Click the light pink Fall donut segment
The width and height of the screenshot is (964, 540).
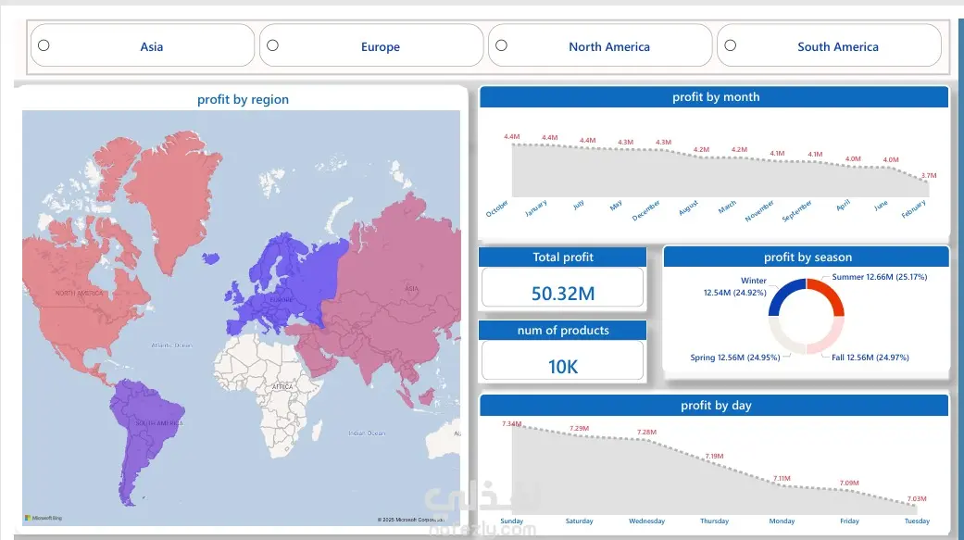tap(830, 338)
